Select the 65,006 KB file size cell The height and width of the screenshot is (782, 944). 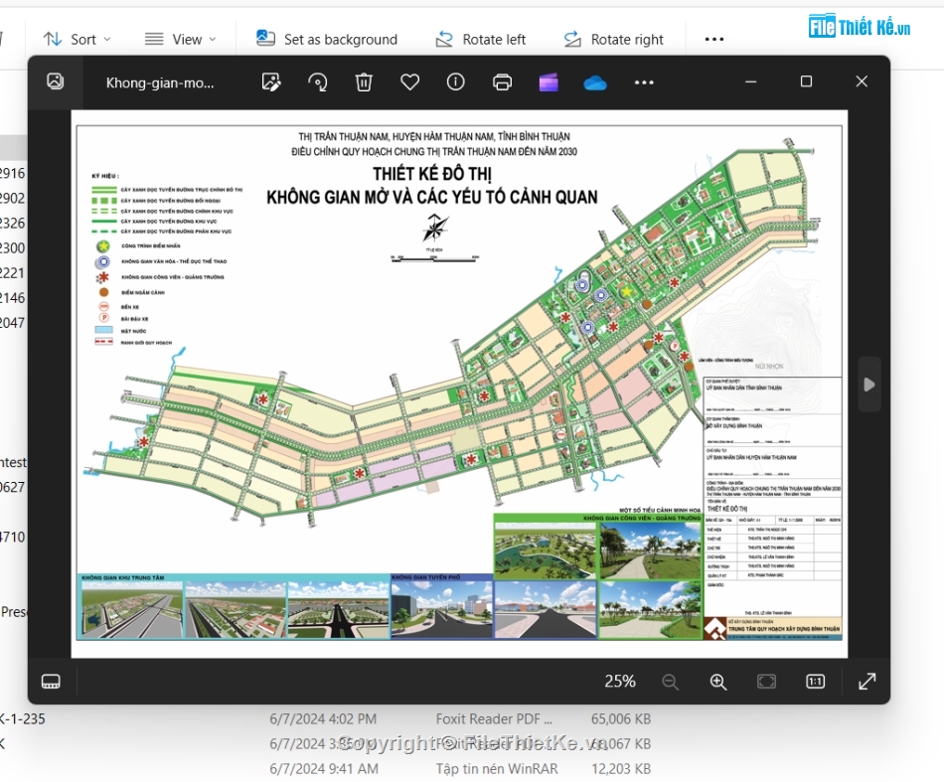point(621,718)
